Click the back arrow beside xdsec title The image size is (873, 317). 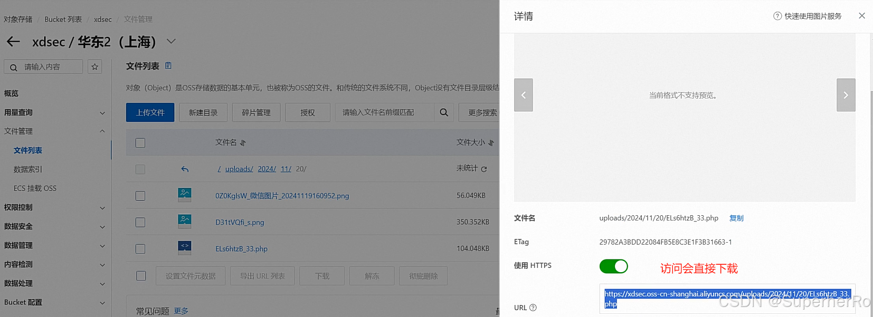tap(13, 42)
